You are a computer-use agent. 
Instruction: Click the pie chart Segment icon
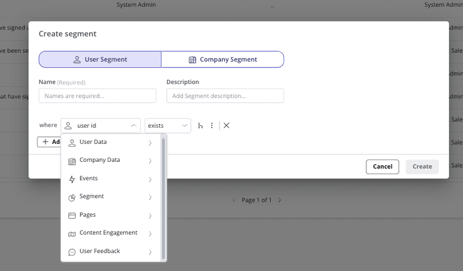point(72,197)
